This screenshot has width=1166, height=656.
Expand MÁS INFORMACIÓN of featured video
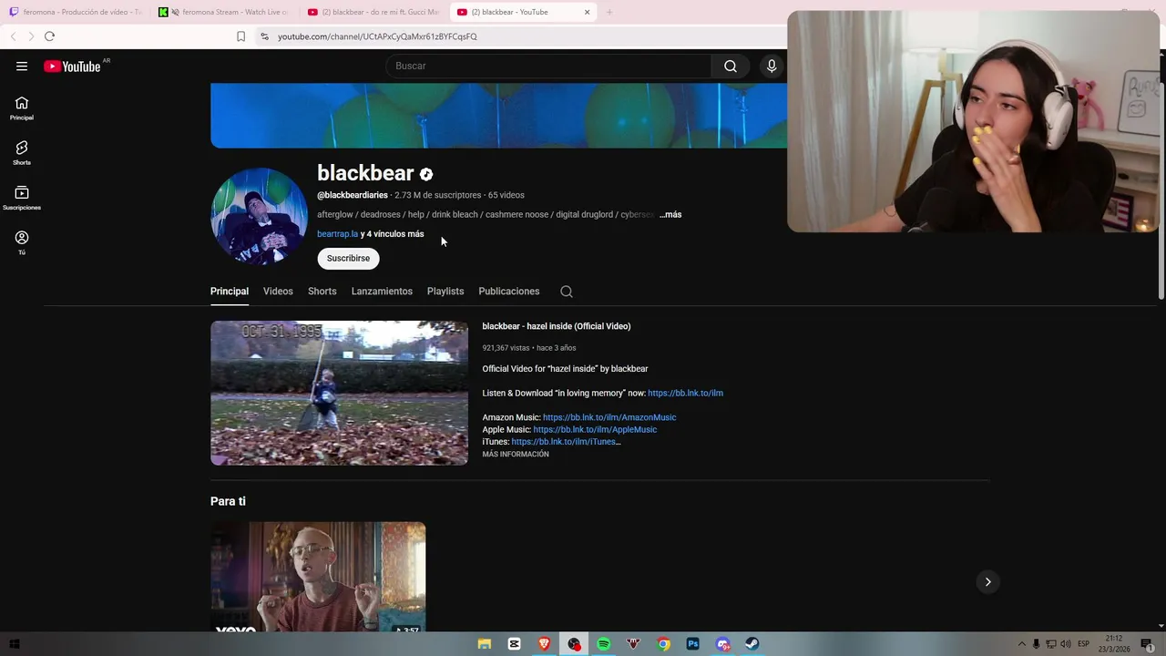click(516, 455)
